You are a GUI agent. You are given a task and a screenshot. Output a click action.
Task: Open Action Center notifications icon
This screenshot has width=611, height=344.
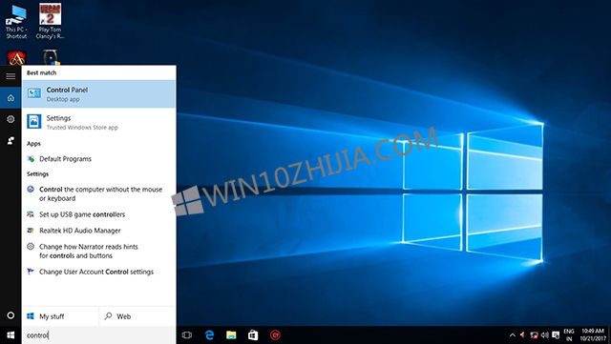click(556, 335)
